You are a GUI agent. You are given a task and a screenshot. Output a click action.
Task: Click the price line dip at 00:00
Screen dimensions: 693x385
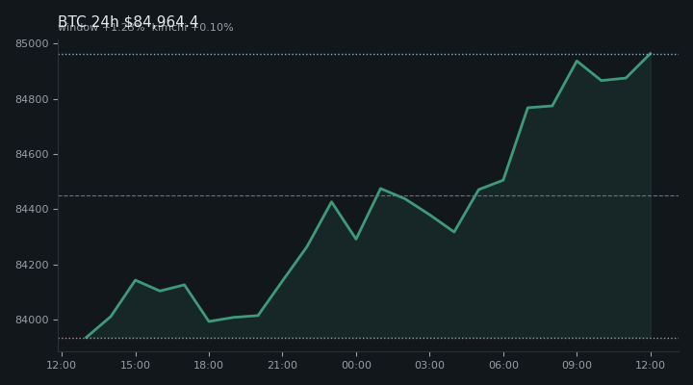click(x=356, y=239)
